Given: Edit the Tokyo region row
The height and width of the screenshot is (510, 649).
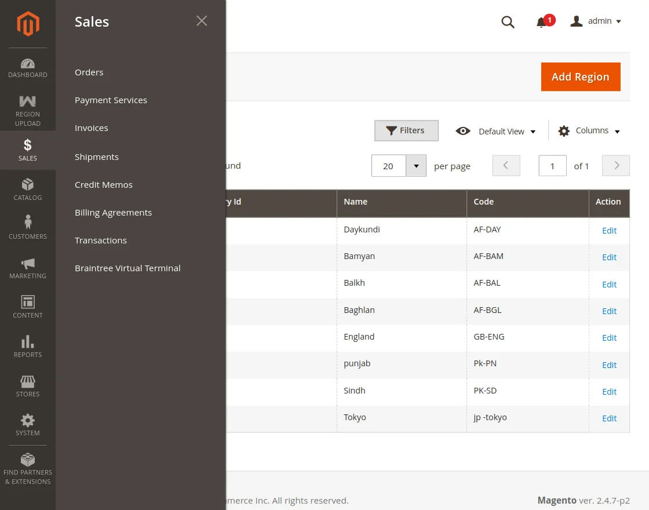Looking at the screenshot, I should pos(609,418).
